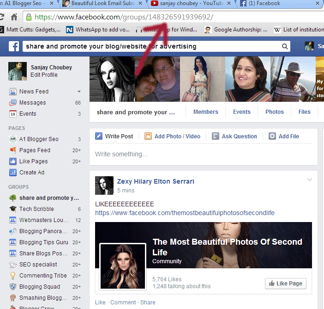This screenshot has width=324, height=309.
Task: Click the browser home icon
Action: pyautogui.click(x=14, y=18)
